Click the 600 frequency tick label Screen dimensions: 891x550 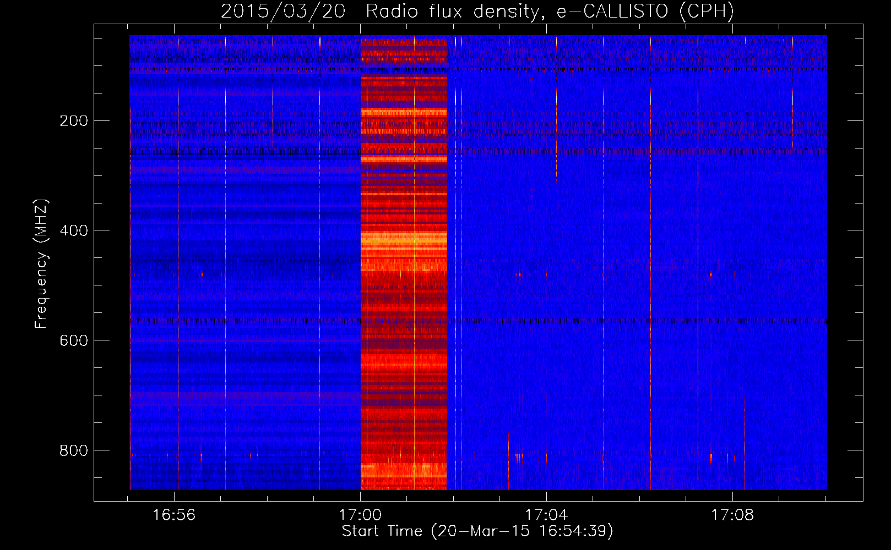pyautogui.click(x=74, y=341)
